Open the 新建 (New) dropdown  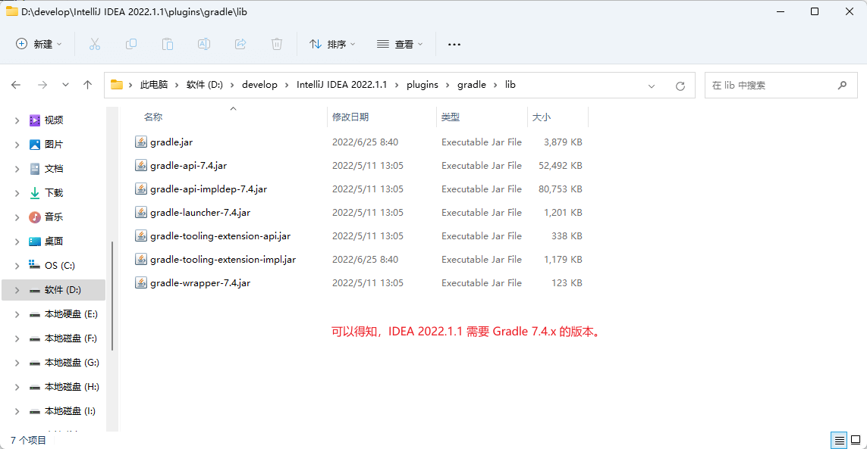point(39,44)
